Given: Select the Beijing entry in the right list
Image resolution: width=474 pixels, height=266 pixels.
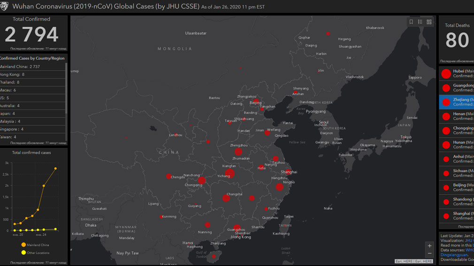Looking at the screenshot, I should point(457,187).
